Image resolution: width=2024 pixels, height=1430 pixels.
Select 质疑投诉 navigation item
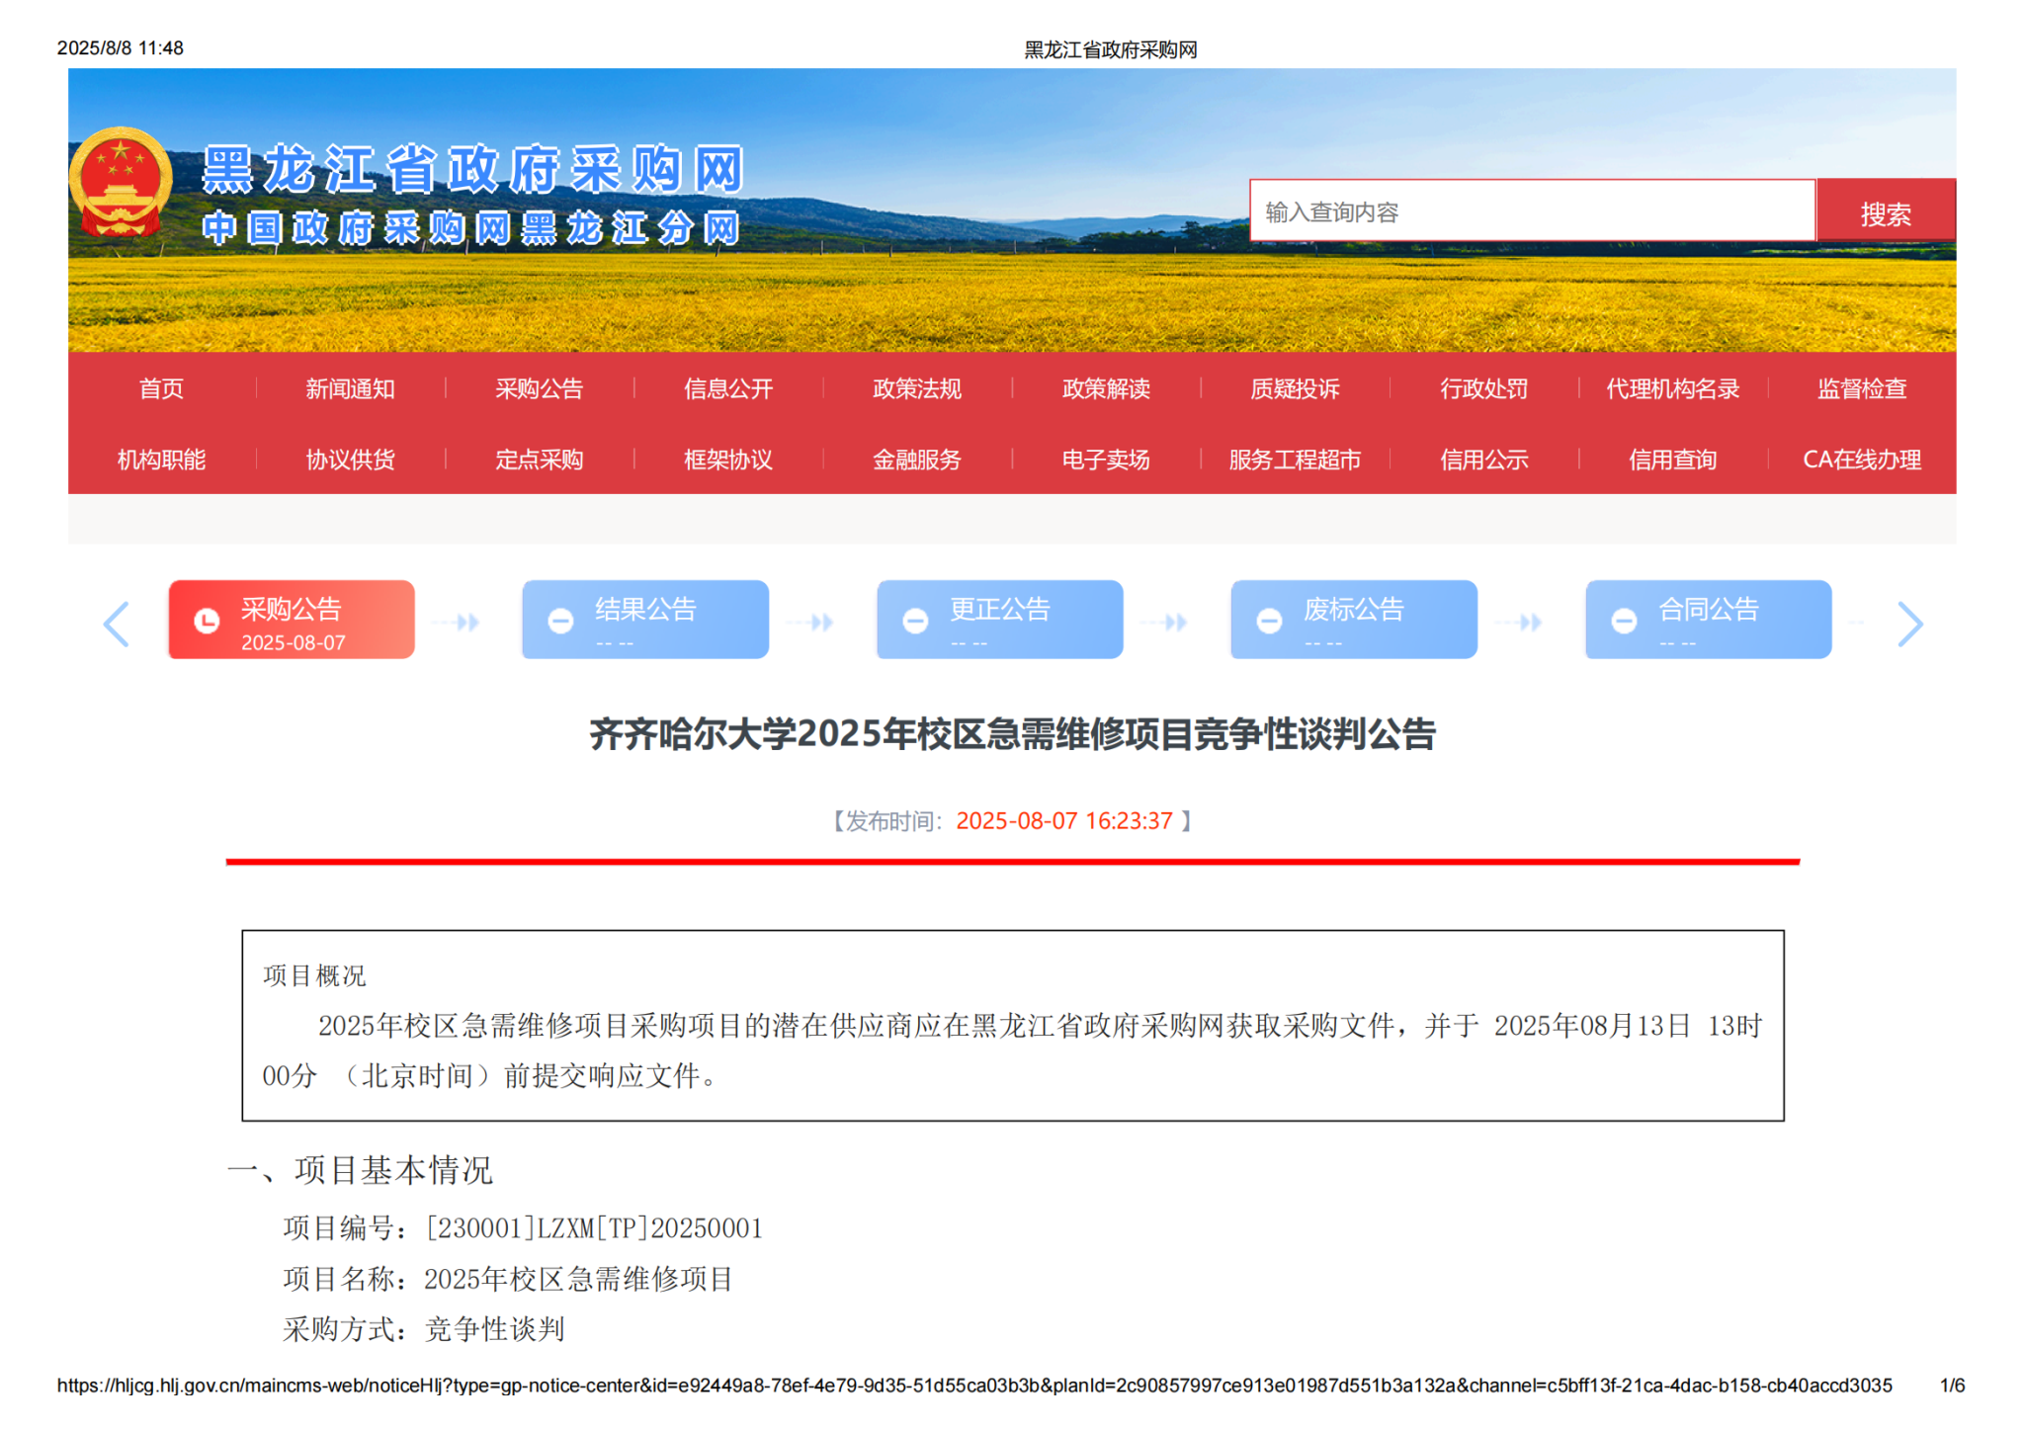[1295, 388]
